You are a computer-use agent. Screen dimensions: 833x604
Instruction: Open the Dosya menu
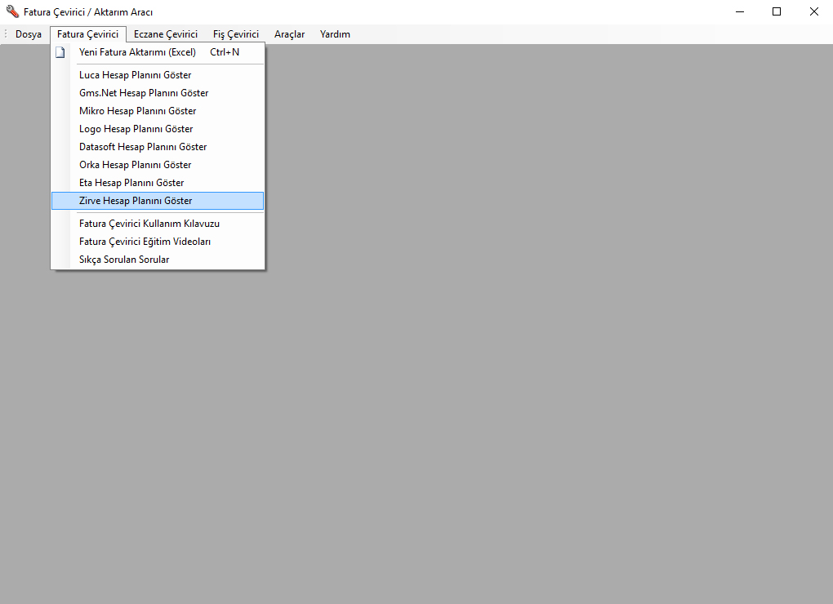28,34
